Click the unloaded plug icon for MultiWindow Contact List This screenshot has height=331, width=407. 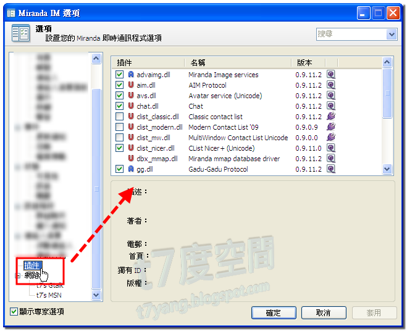pyautogui.click(x=331, y=137)
